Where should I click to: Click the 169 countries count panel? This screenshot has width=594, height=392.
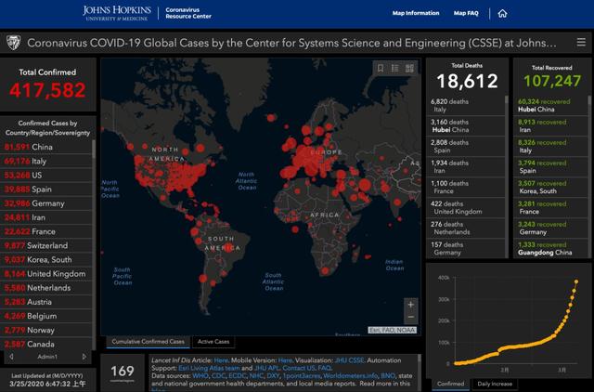click(123, 372)
